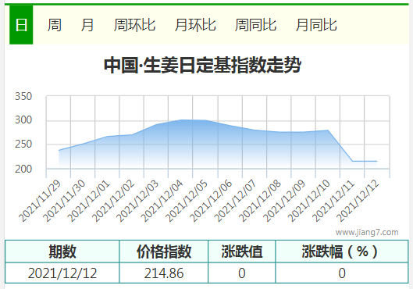Click the 2021/12/05 x-axis label
This screenshot has width=413, height=289.
pos(187,201)
